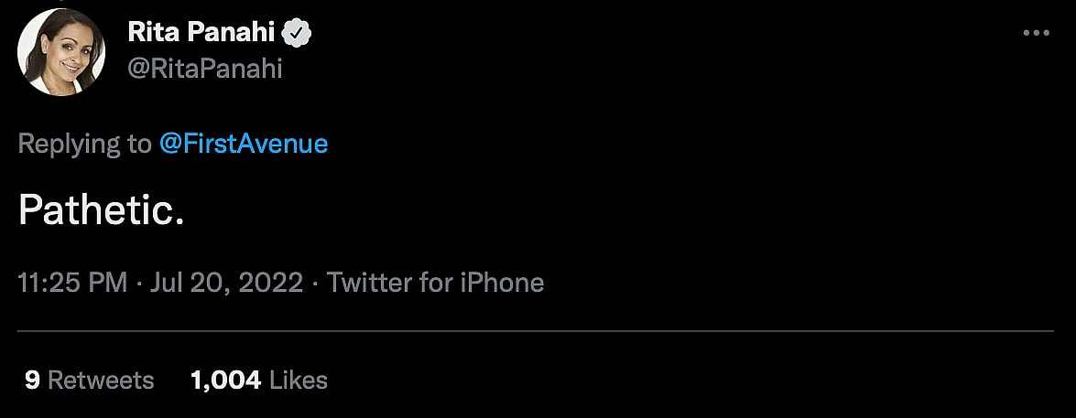
Task: Click the retweet count number 9
Action: pos(32,380)
